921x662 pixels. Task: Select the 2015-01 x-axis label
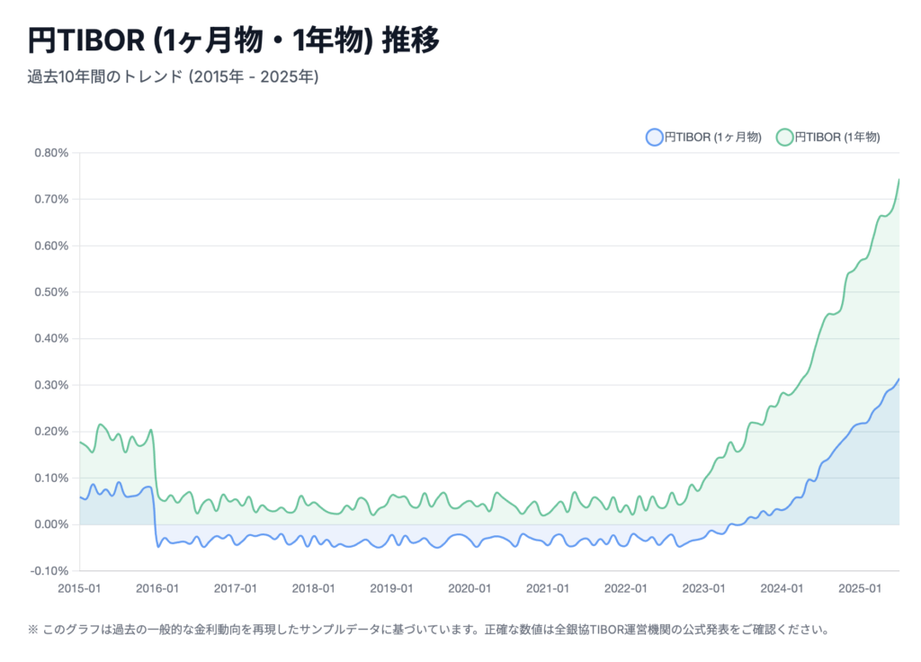79,587
